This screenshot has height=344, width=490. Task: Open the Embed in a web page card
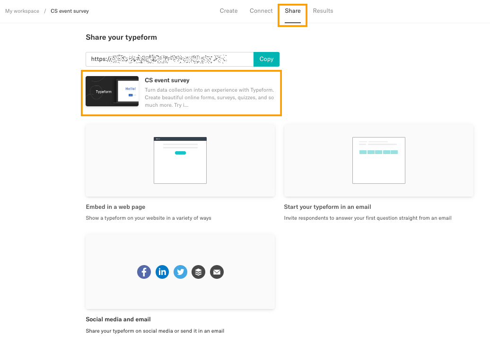(x=180, y=161)
